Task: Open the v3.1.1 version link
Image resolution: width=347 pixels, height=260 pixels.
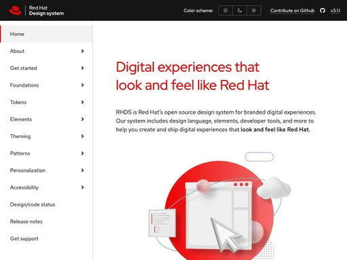Action: [x=335, y=11]
